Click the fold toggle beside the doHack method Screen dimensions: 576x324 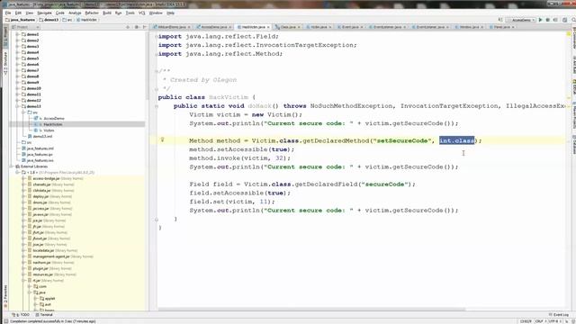point(157,106)
